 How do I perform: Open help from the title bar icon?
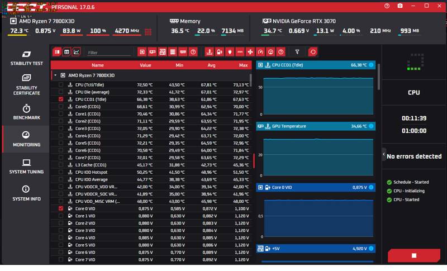pos(387,6)
